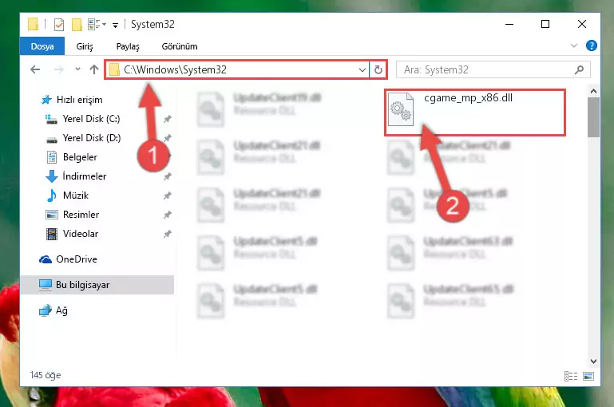Viewport: 614px width, 407px height.
Task: Open Müzik folder in sidebar
Action: 76,196
